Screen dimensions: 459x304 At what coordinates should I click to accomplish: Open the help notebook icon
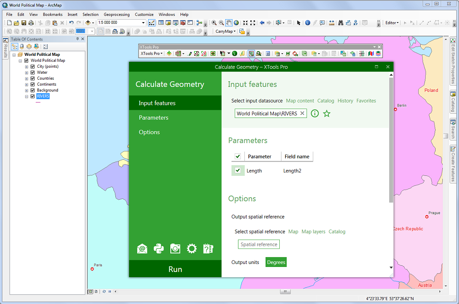pos(208,249)
